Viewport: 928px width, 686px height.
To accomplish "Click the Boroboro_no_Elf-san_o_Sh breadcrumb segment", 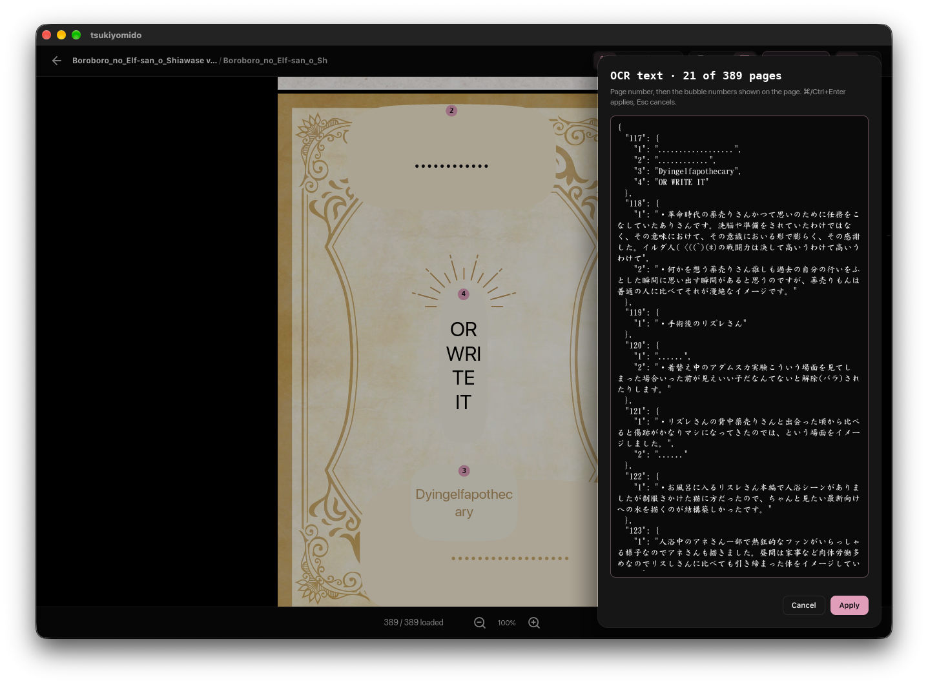I will (275, 61).
